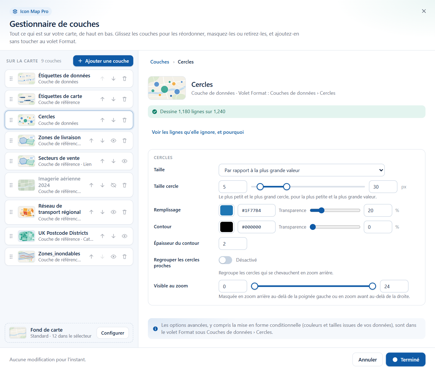
Task: Hide the Secteurs de vente layer
Action: click(x=125, y=161)
